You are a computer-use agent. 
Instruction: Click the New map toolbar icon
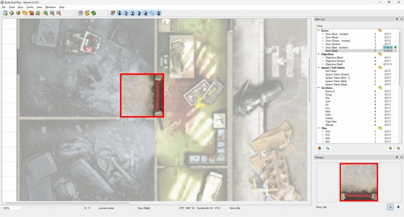(x=5, y=13)
